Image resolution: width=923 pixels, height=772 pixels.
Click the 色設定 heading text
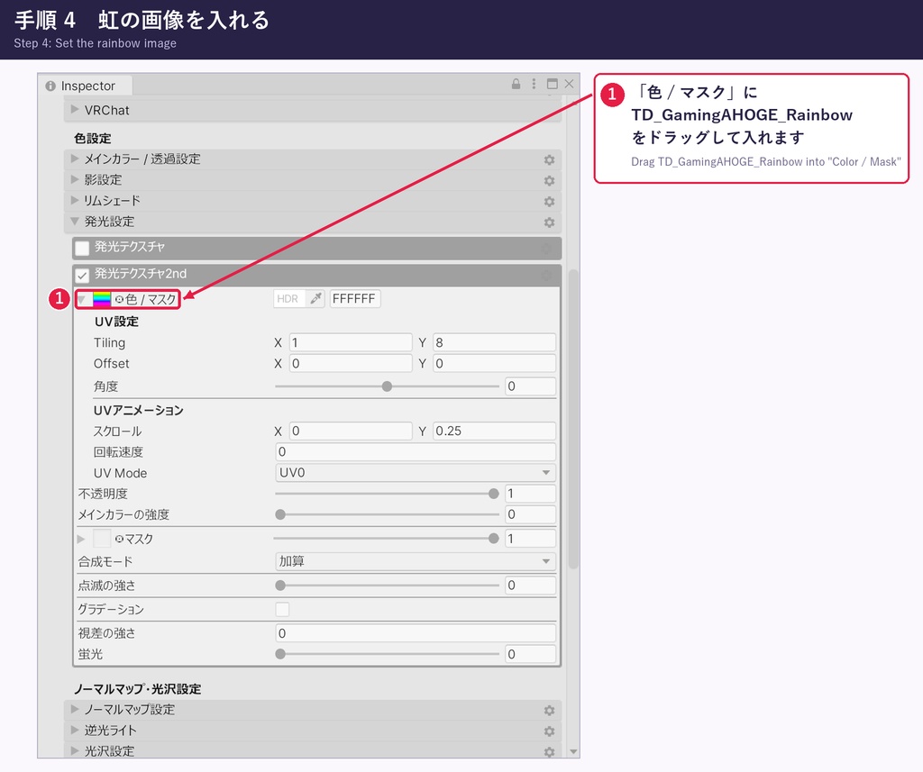(93, 139)
